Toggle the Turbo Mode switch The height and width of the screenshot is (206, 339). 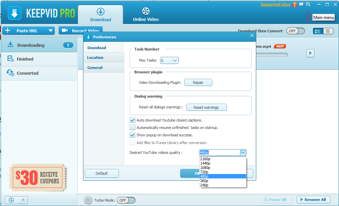(x=126, y=200)
